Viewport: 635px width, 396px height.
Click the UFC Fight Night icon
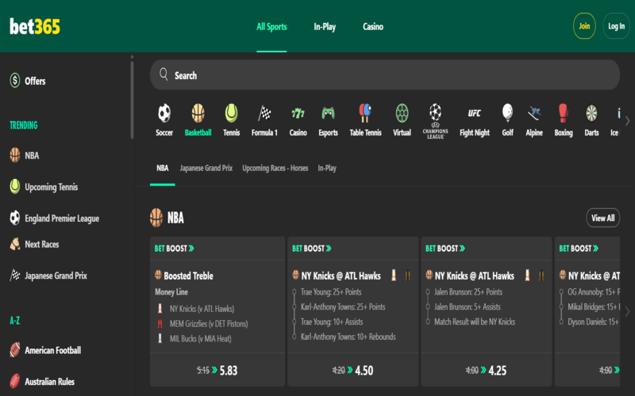point(474,113)
